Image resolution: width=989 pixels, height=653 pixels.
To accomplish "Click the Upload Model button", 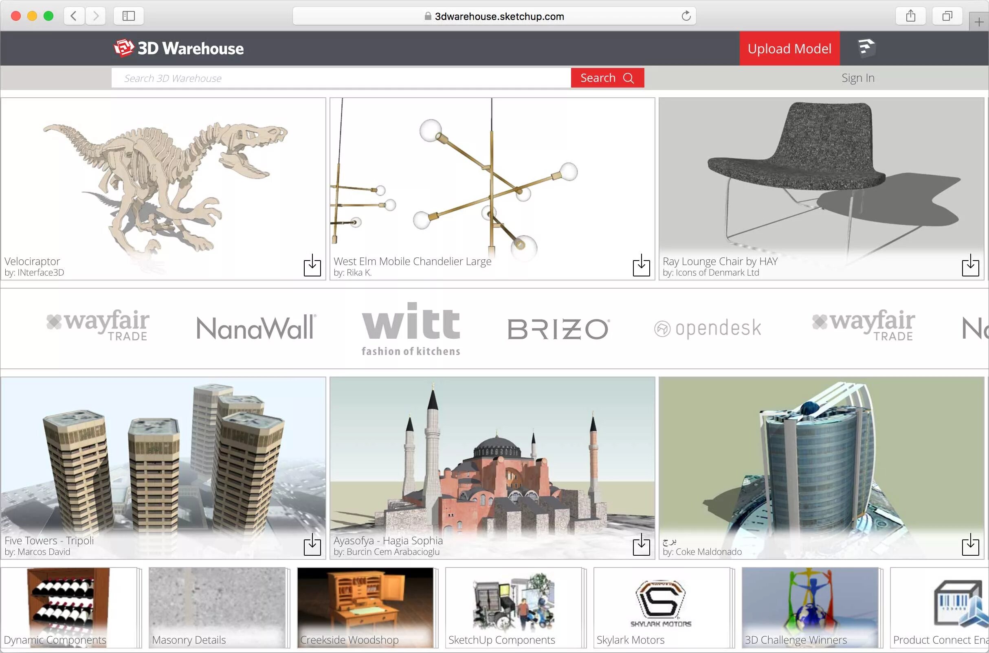I will click(x=789, y=48).
